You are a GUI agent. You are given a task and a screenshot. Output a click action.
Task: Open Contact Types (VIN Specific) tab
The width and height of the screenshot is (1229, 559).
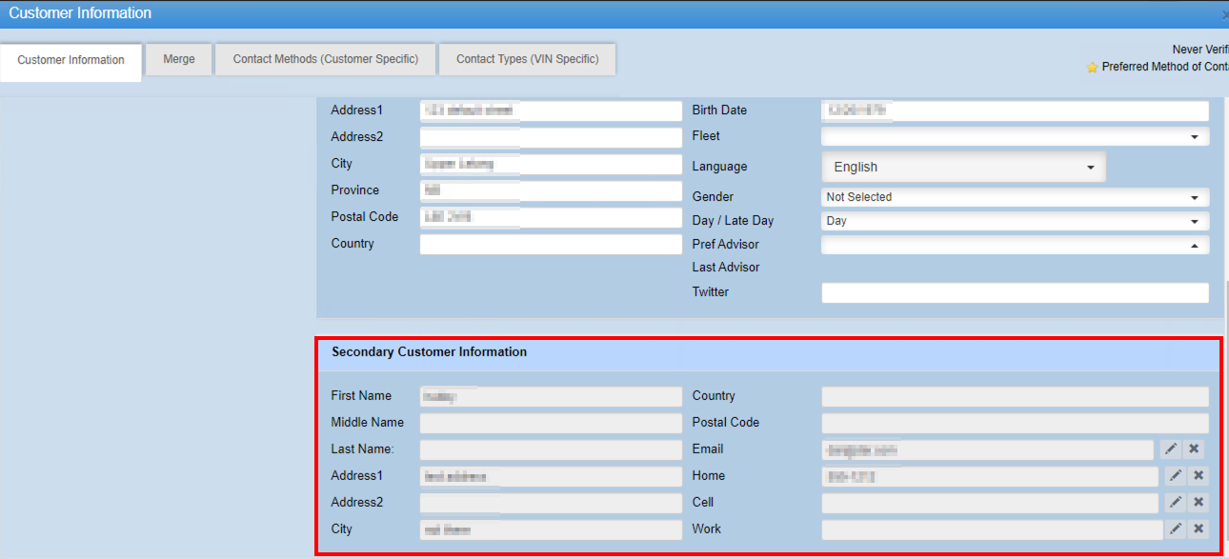(527, 59)
